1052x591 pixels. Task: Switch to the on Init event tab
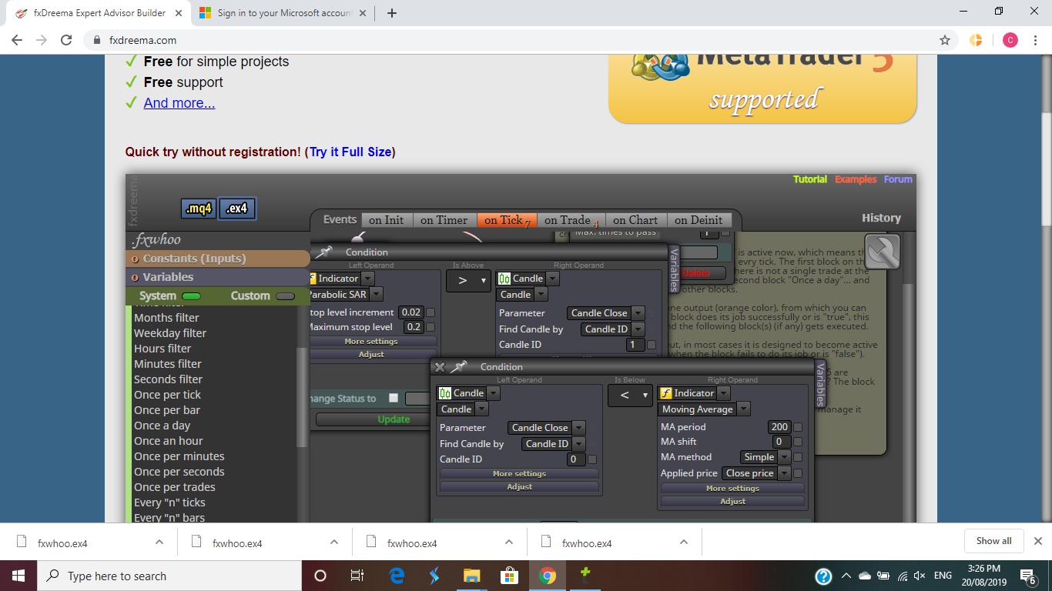click(386, 220)
